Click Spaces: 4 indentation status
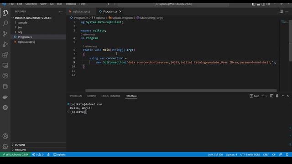 (231, 154)
